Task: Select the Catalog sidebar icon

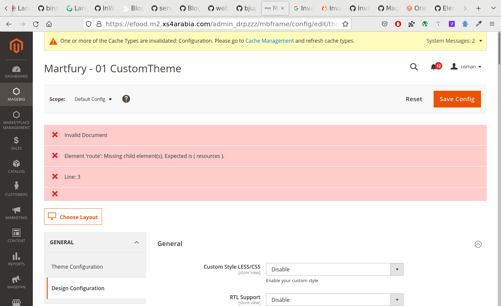Action: coord(16,166)
